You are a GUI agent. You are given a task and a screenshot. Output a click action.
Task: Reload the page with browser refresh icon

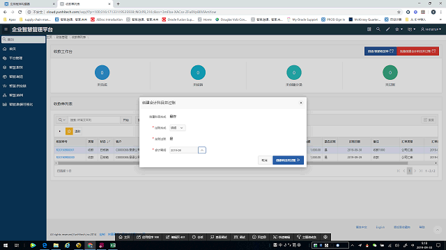point(20,12)
